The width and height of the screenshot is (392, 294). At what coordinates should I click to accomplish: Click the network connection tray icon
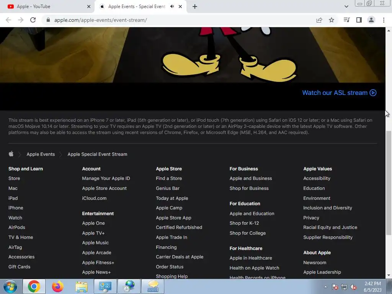(x=344, y=287)
